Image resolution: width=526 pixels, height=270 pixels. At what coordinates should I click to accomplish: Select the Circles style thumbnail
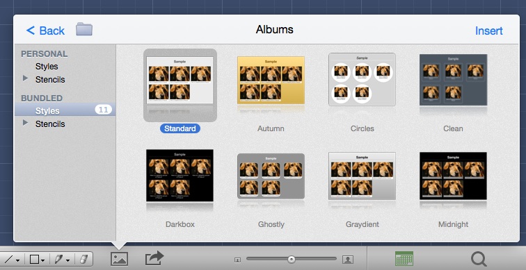362,79
